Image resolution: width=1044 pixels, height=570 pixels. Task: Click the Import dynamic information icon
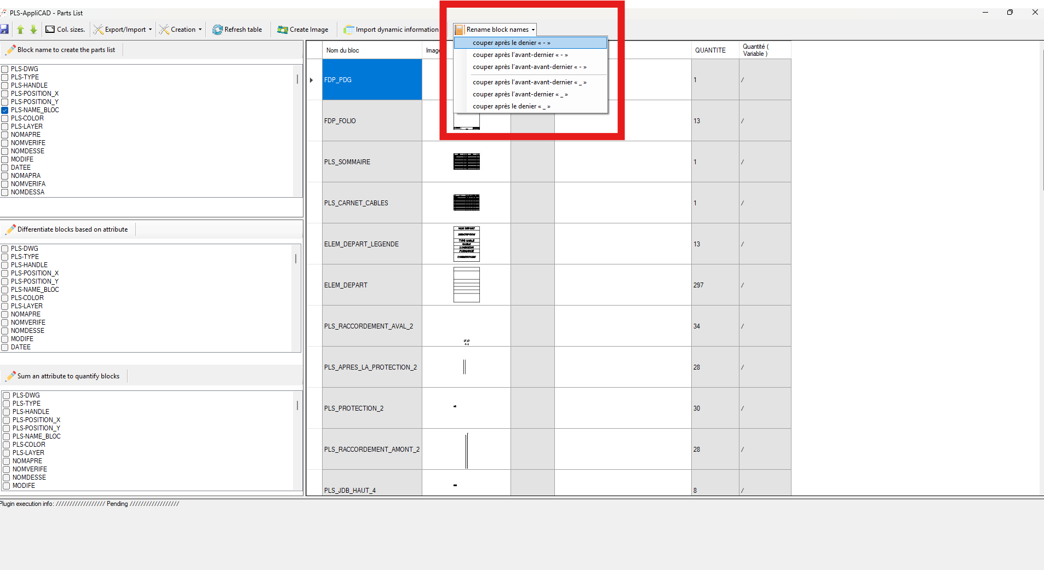351,30
